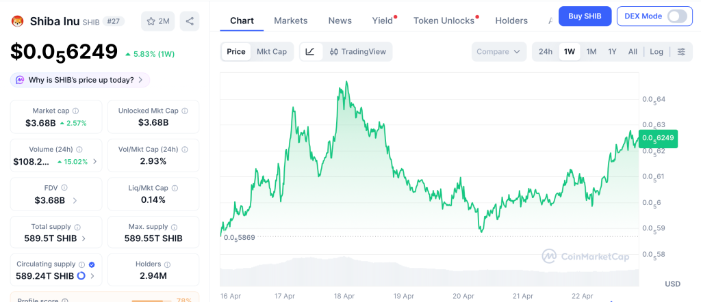Open the chart settings sliders icon
701x302 pixels.
coord(681,51)
